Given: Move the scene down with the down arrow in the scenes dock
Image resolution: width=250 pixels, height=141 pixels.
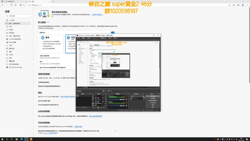Looking at the screenshot, I should [86, 108].
